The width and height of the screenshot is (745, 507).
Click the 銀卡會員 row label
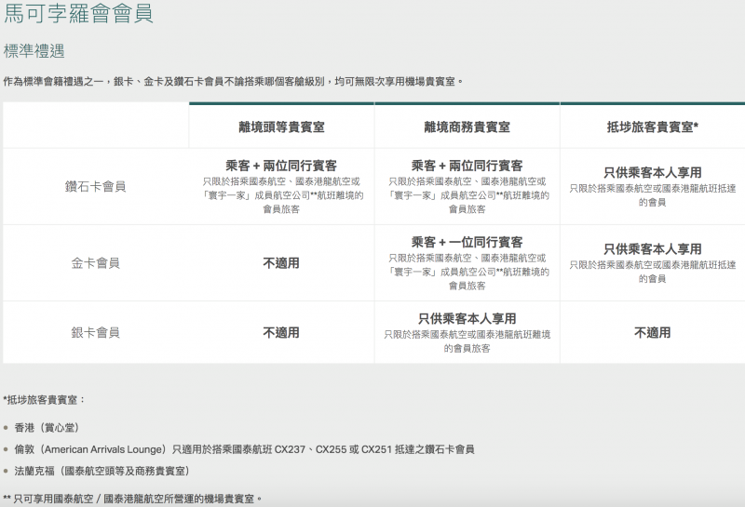[96, 332]
